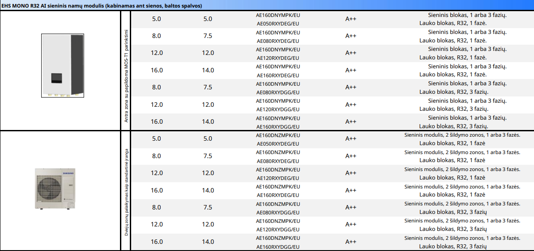Select AE050RXYDEG/EU paired with AE160DNZMPK/EU
The image size is (534, 251).
pyautogui.click(x=278, y=144)
